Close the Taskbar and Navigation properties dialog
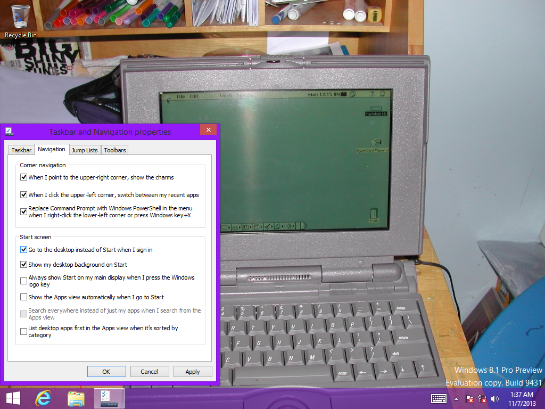The image size is (545, 409). 208,130
